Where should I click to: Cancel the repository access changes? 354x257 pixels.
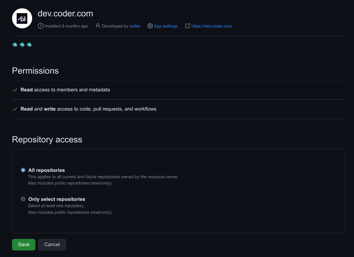point(52,244)
